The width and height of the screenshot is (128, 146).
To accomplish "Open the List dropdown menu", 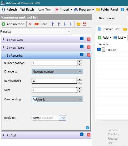I will point(120,38).
